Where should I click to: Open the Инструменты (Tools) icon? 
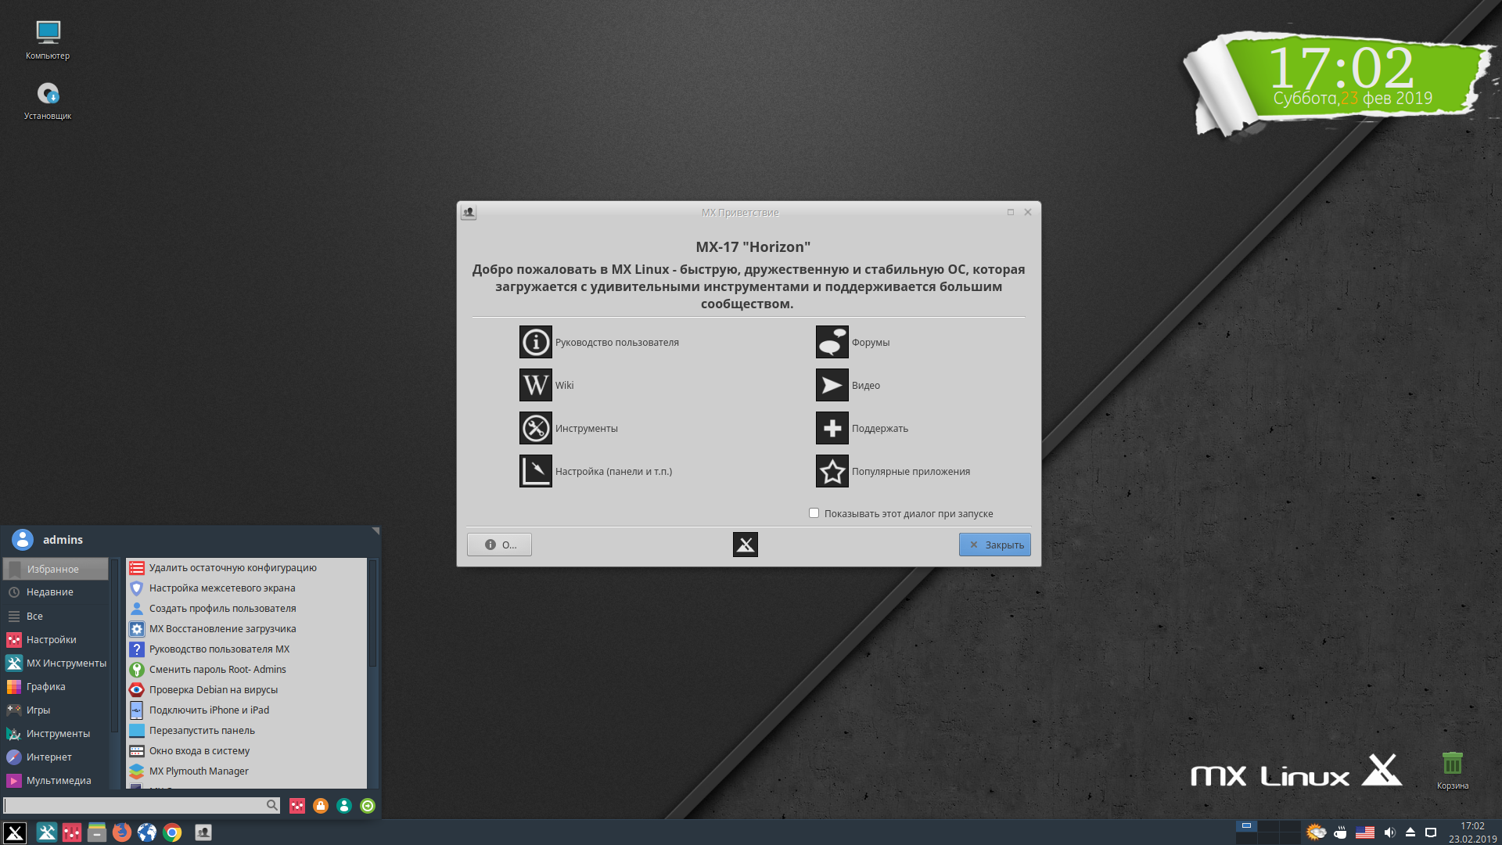535,428
